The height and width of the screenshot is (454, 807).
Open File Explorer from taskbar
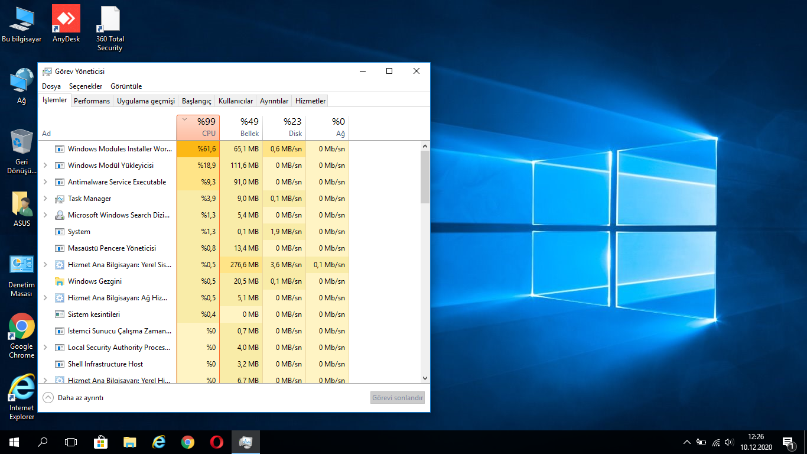pos(129,442)
